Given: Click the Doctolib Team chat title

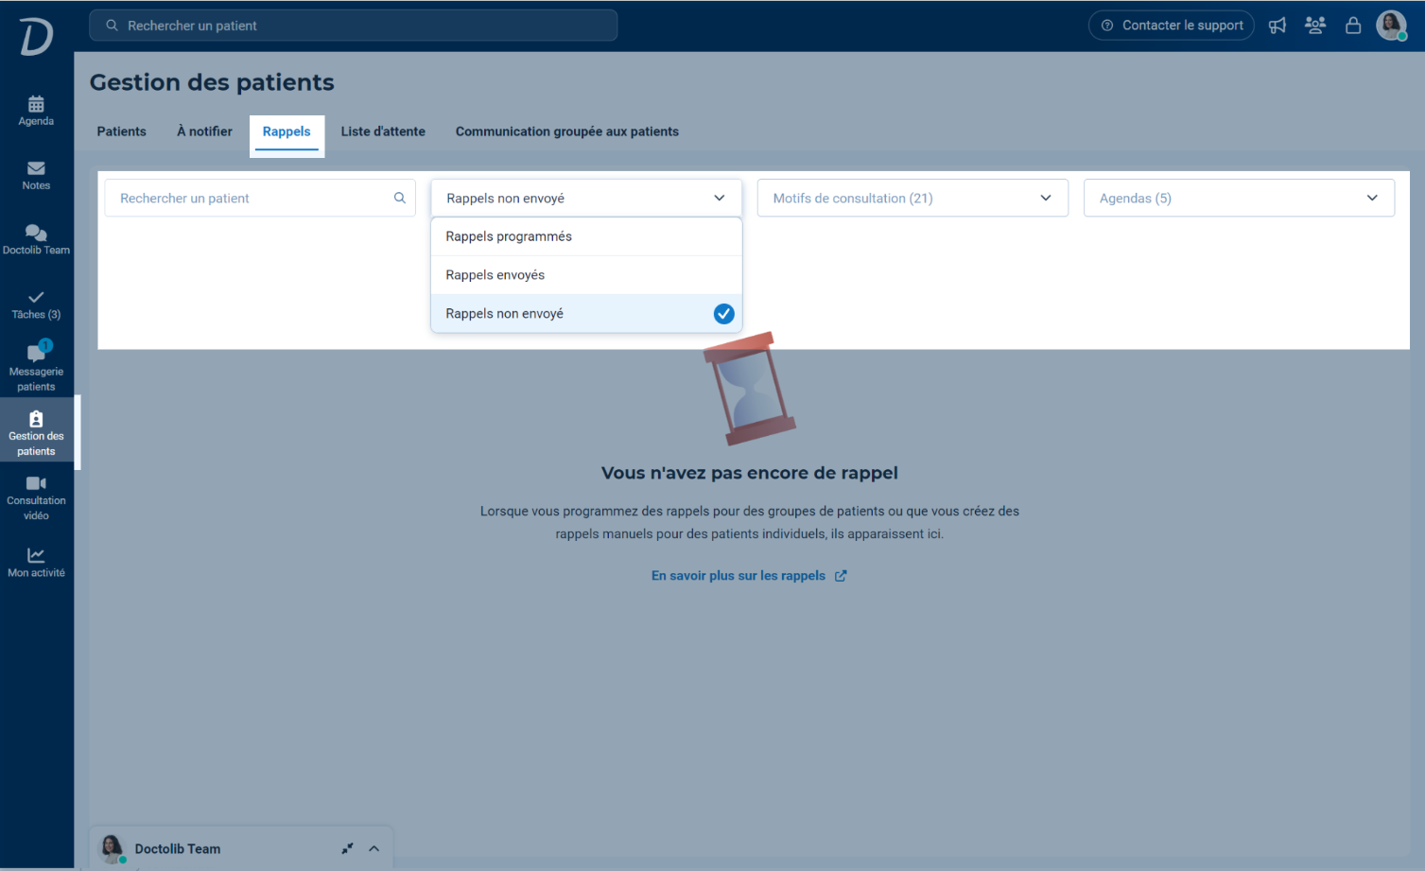Looking at the screenshot, I should [x=178, y=848].
